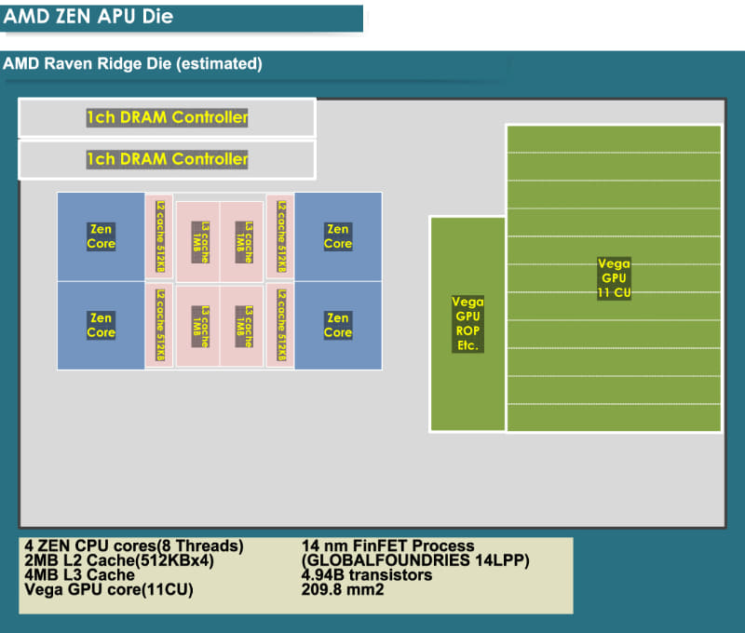The height and width of the screenshot is (633, 745).
Task: Click the upper 1ch DRAM Controller box
Action: point(167,117)
